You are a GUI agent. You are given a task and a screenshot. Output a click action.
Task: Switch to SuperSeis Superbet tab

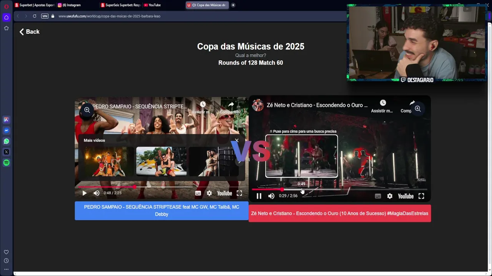[121, 5]
